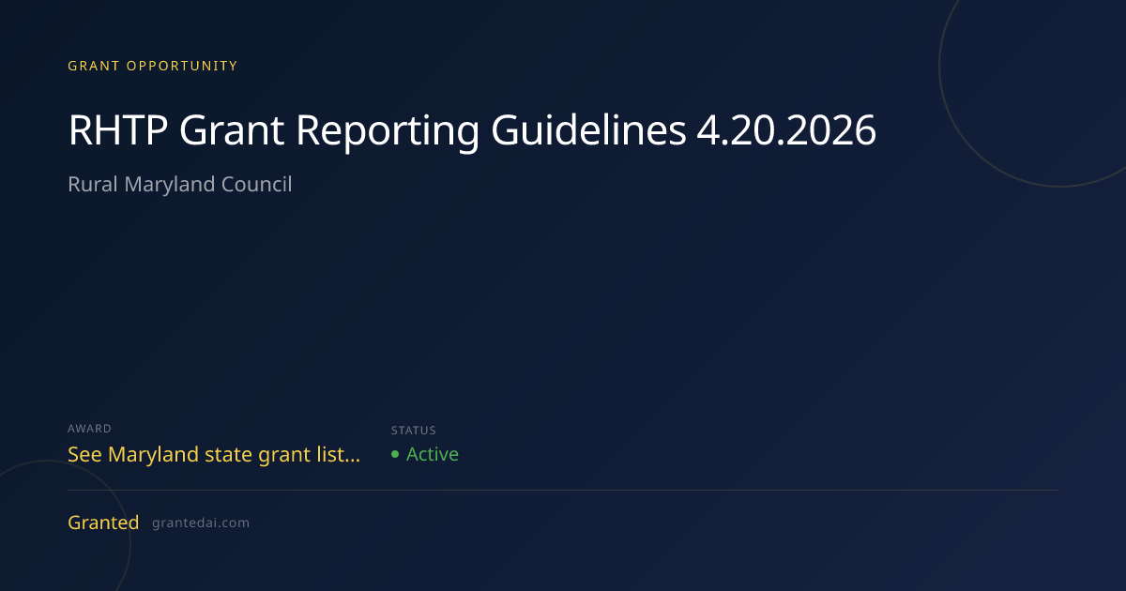Click the award value 'See Maryland state grant list...'
The width and height of the screenshot is (1126, 591).
click(214, 455)
